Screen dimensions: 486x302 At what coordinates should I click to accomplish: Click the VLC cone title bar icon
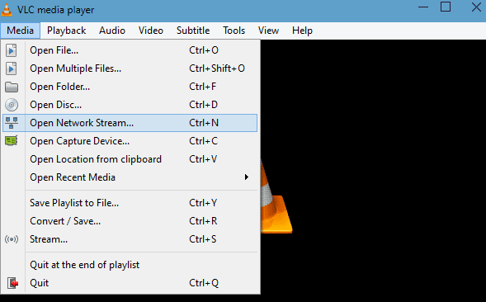[x=7, y=9]
